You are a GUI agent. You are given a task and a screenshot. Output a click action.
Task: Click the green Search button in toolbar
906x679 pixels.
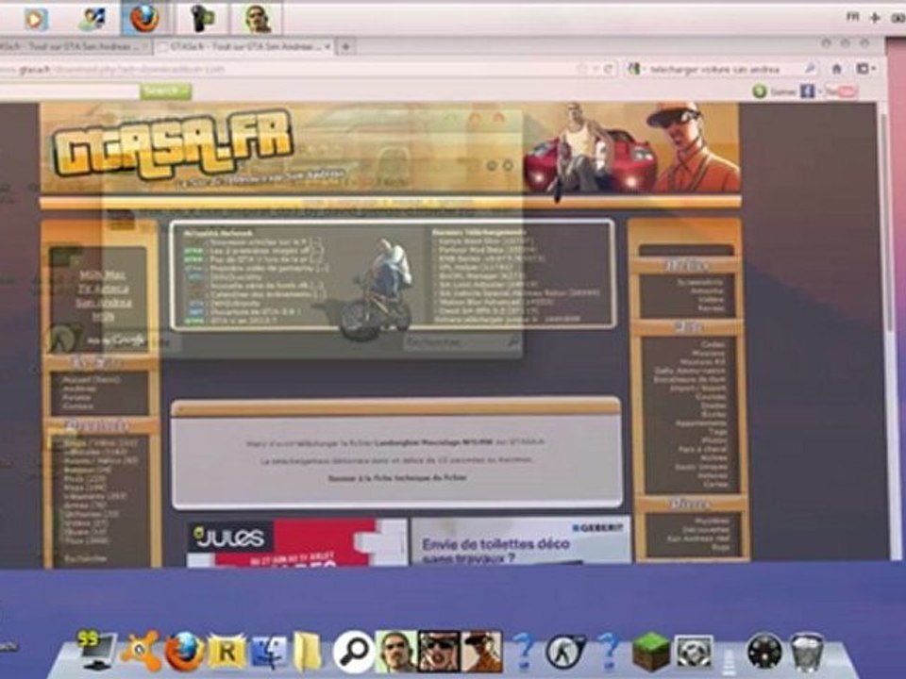pyautogui.click(x=166, y=91)
